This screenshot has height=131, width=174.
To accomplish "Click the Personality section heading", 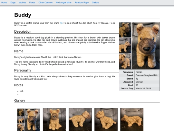I will pyautogui.click(x=23, y=71).
